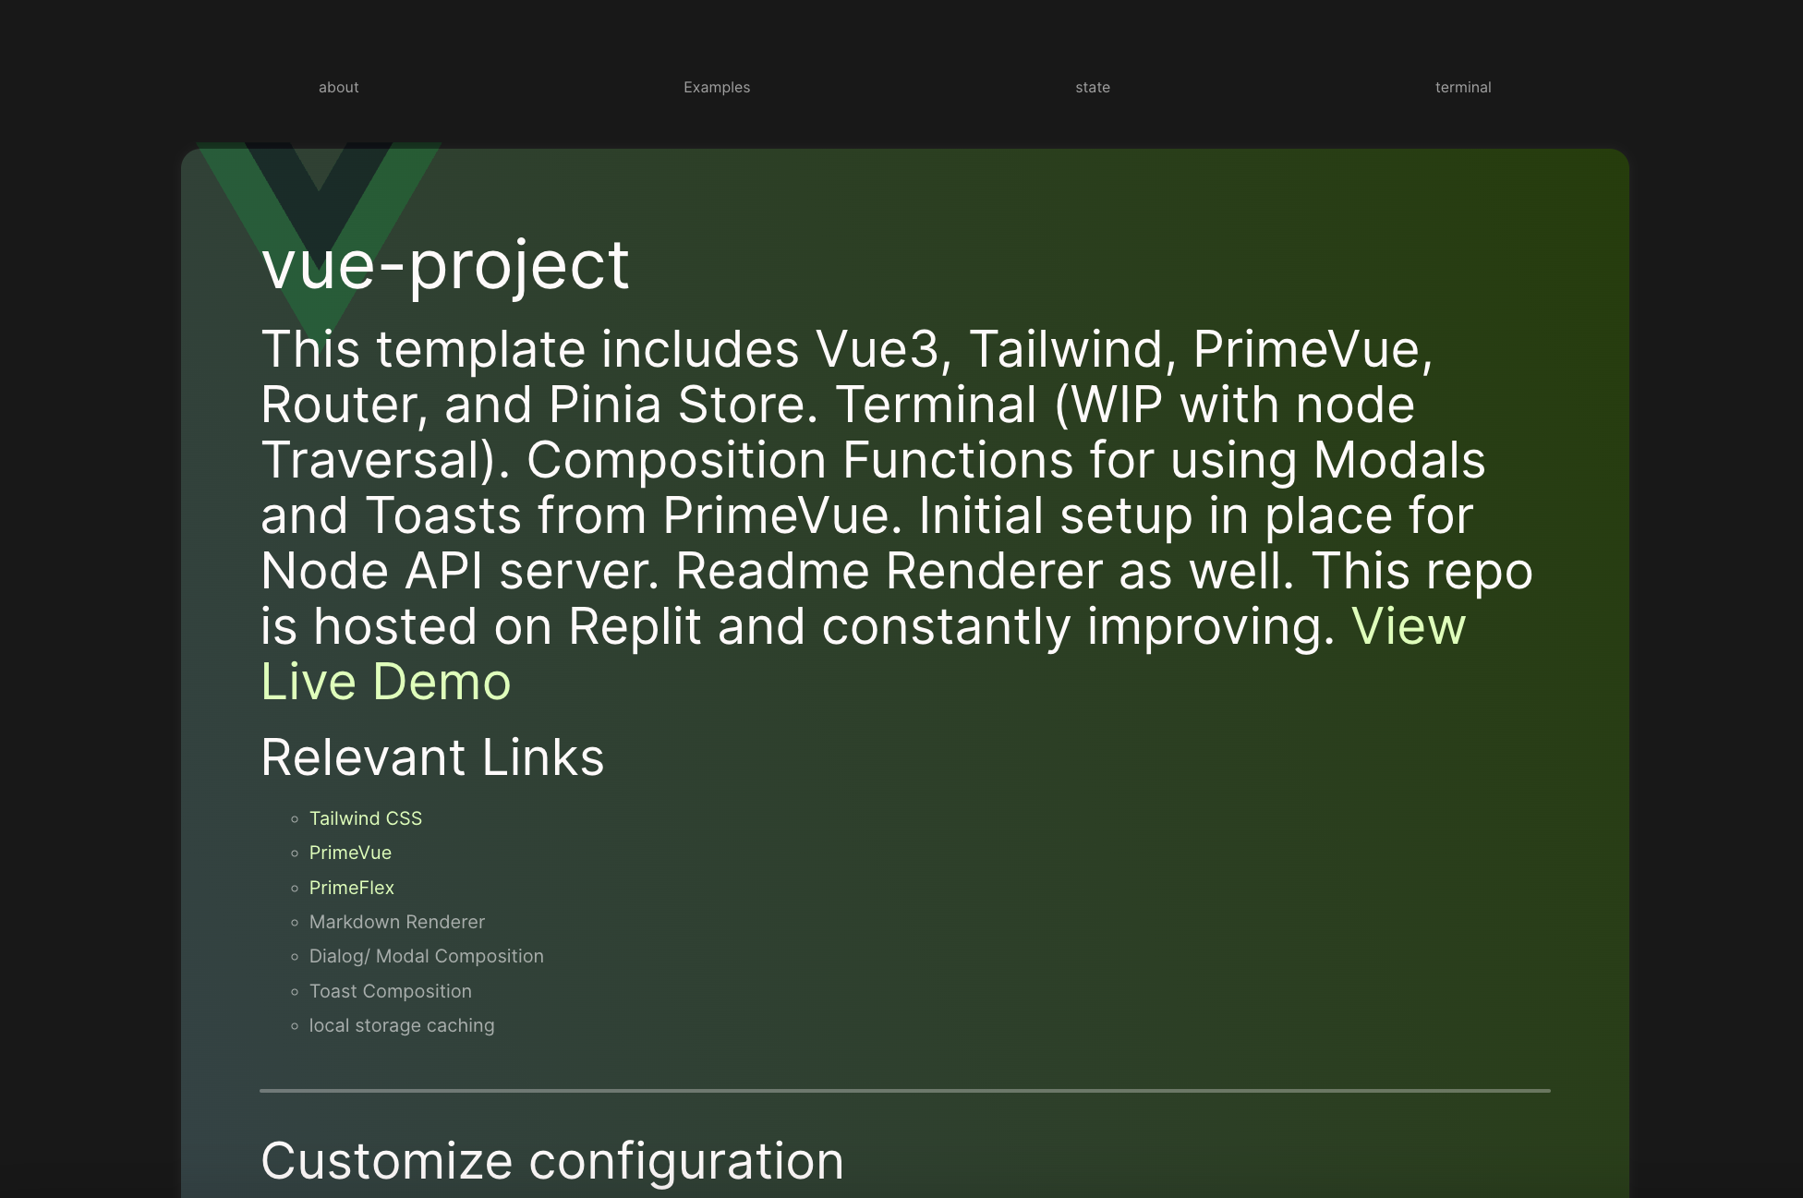Viewport: 1803px width, 1198px height.
Task: Select the Markdown Renderer list item
Action: [397, 922]
